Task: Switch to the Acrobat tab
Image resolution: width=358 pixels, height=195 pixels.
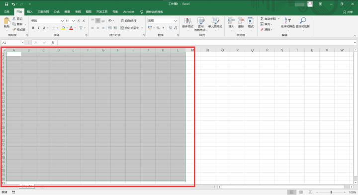Action: tap(129, 11)
